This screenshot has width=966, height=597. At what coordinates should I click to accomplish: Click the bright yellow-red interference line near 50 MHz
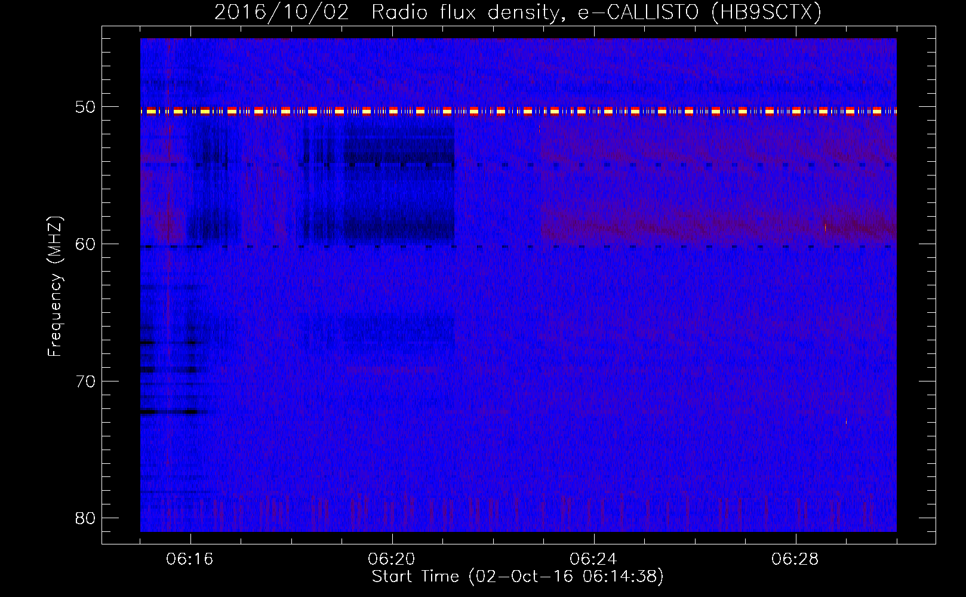(518, 111)
